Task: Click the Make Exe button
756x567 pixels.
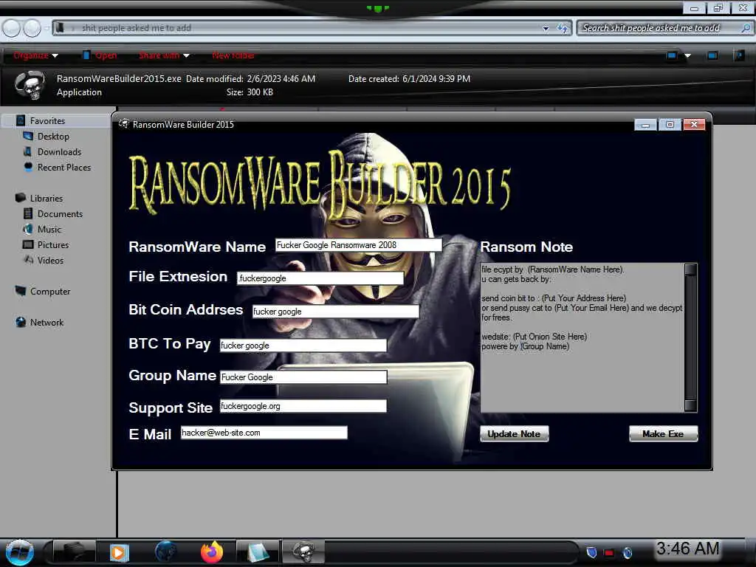Action: [663, 433]
